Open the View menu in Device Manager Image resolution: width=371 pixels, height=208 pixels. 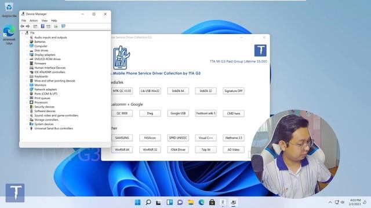[45, 21]
